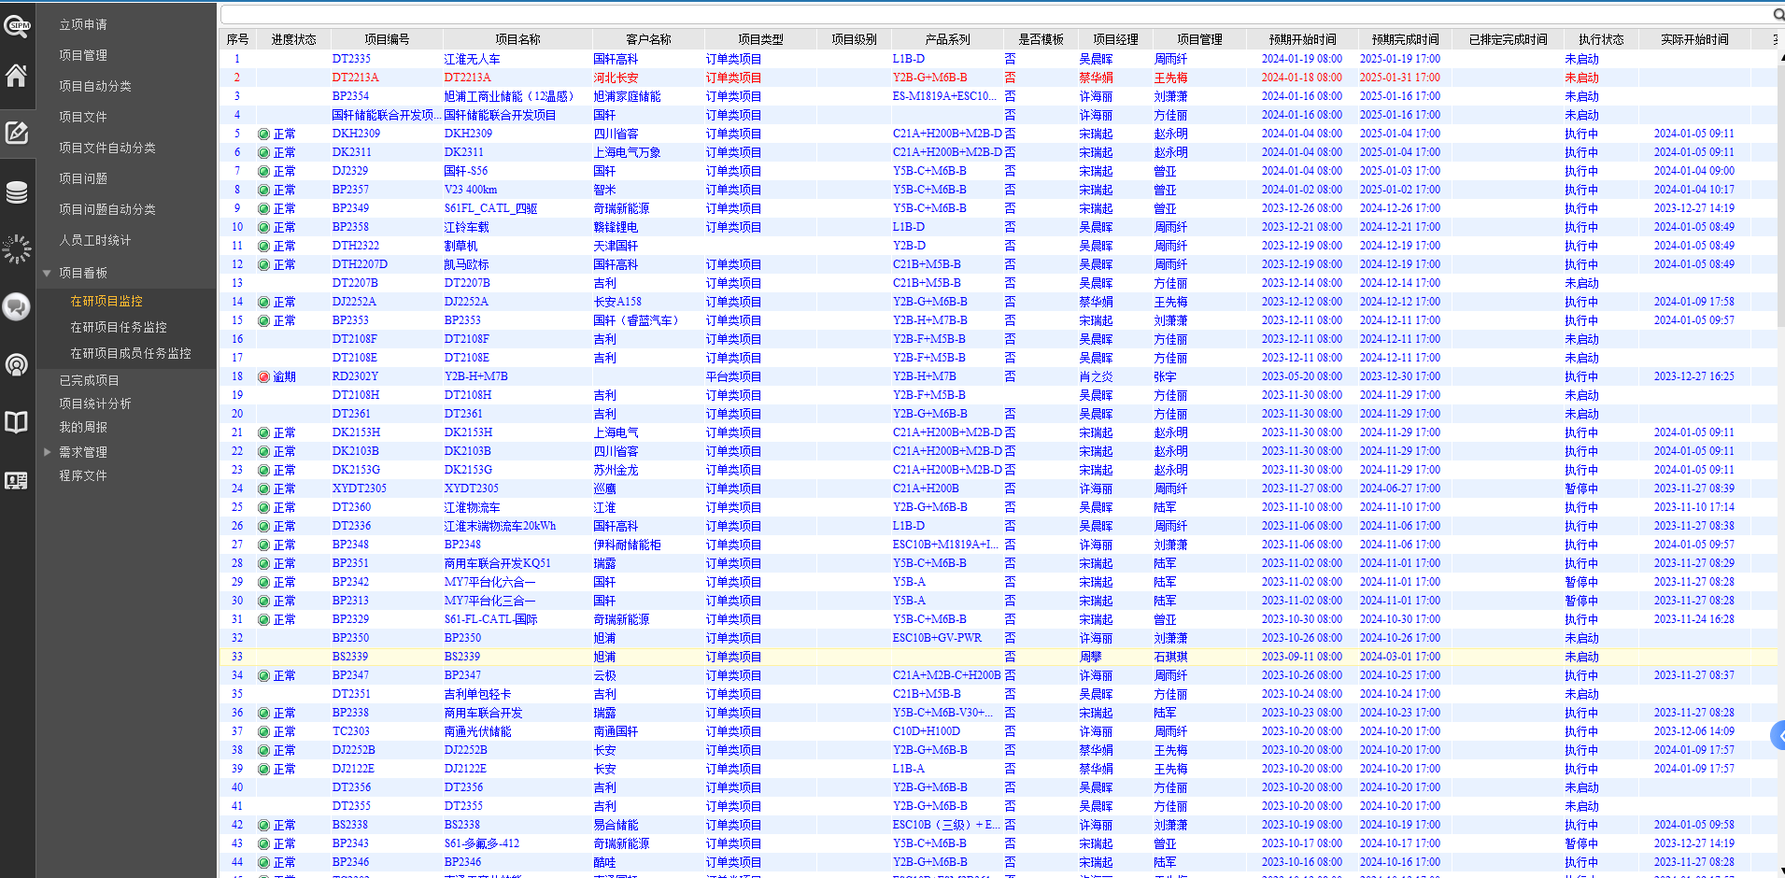The width and height of the screenshot is (1785, 878).
Task: Open the home icon in the sidebar
Action: point(17,76)
